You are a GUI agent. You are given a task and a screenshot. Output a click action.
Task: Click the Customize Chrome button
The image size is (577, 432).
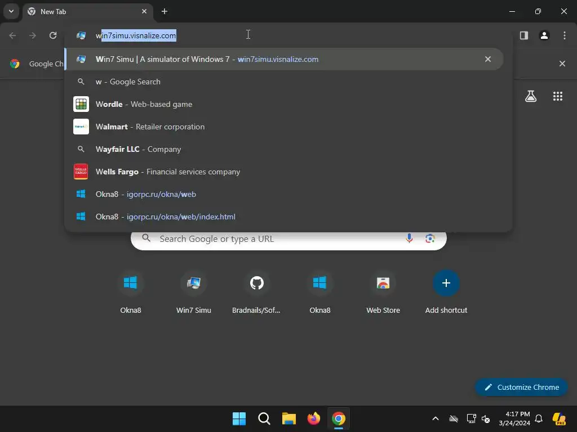pyautogui.click(x=521, y=387)
